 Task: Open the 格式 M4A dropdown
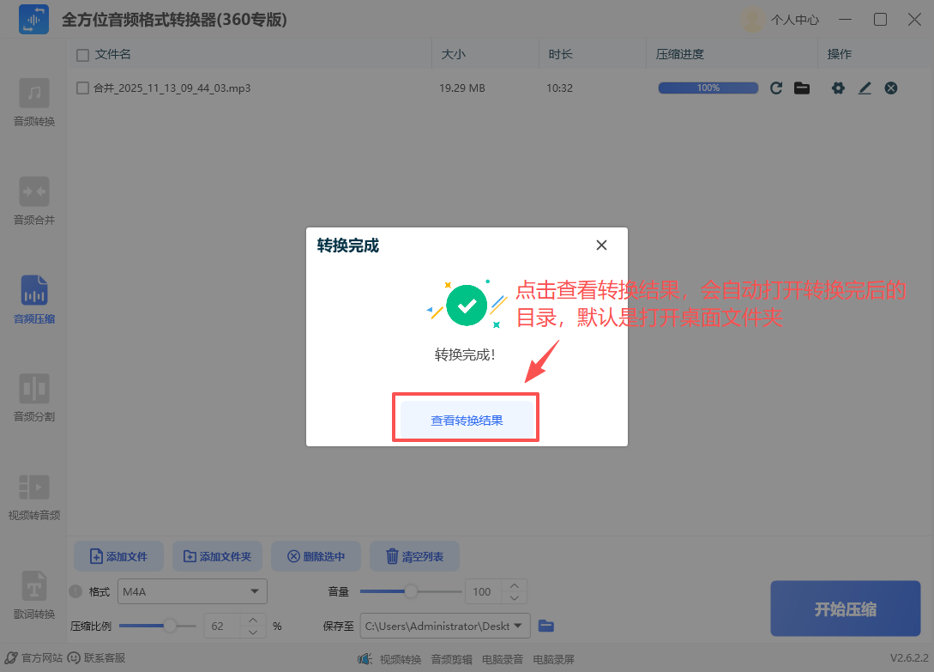(x=191, y=591)
